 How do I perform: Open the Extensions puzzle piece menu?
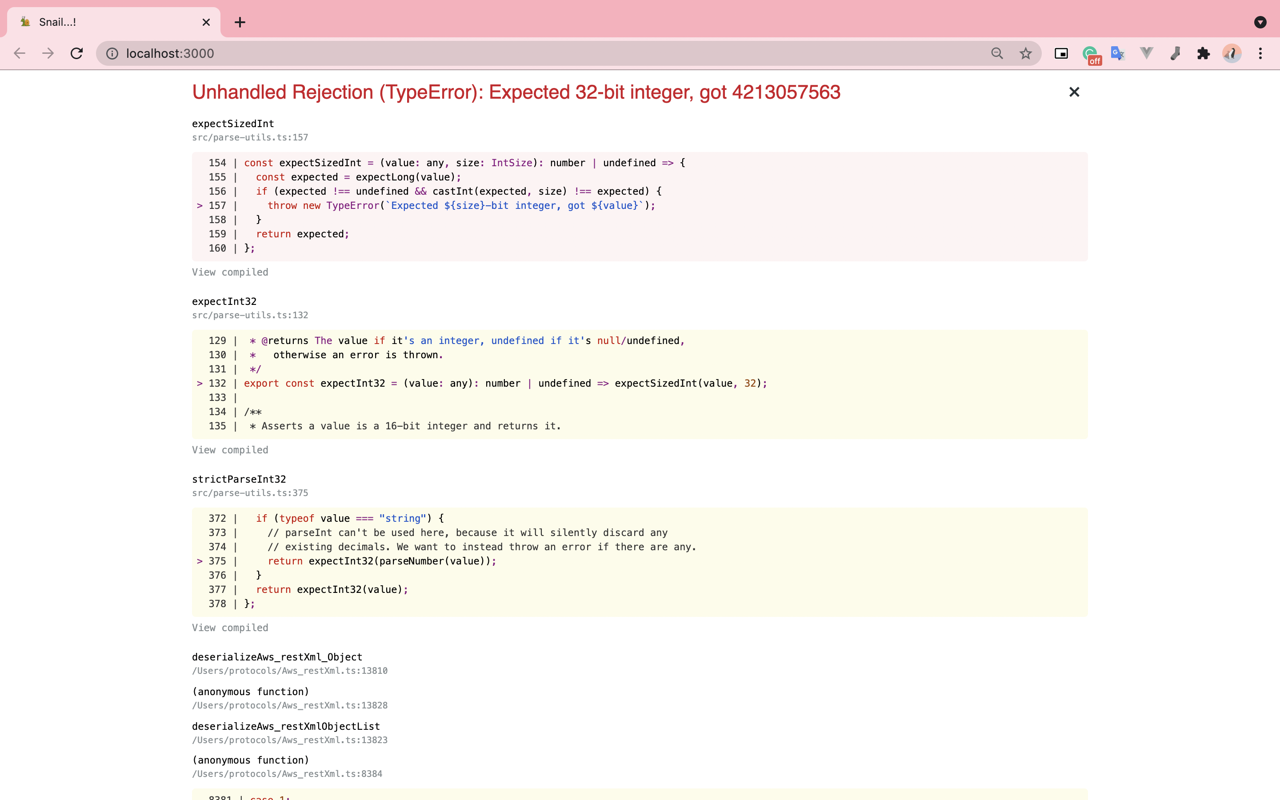pos(1203,53)
